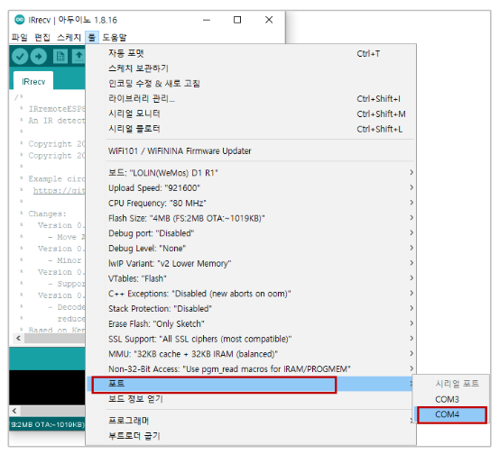Expand Debug port Disabled submenu
Viewport: 499px width, 454px height.
[251, 233]
